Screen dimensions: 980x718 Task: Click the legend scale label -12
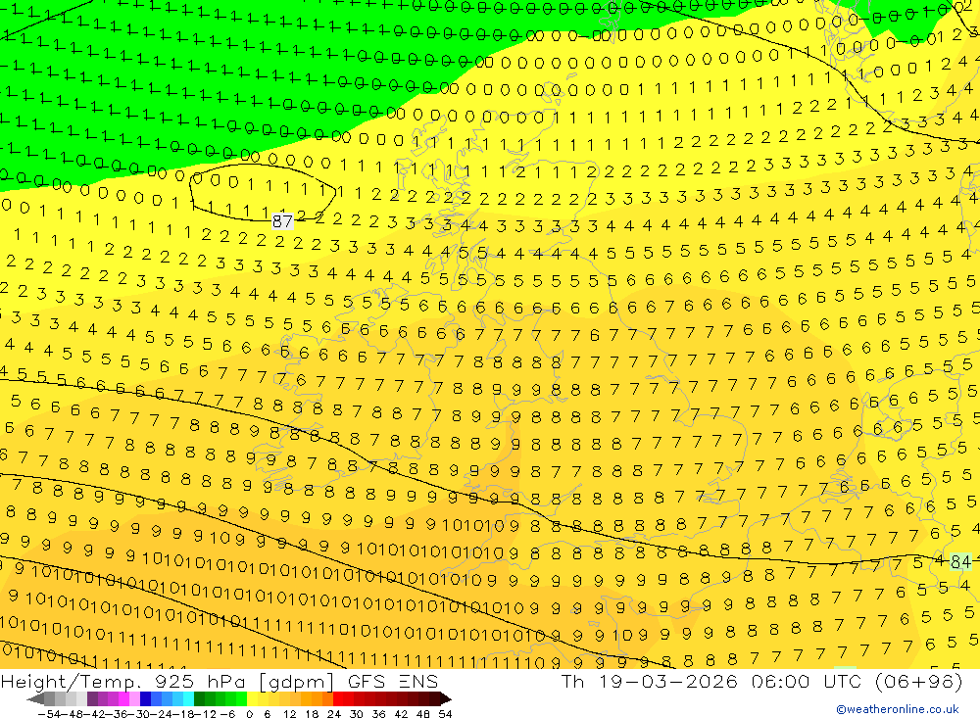[205, 714]
